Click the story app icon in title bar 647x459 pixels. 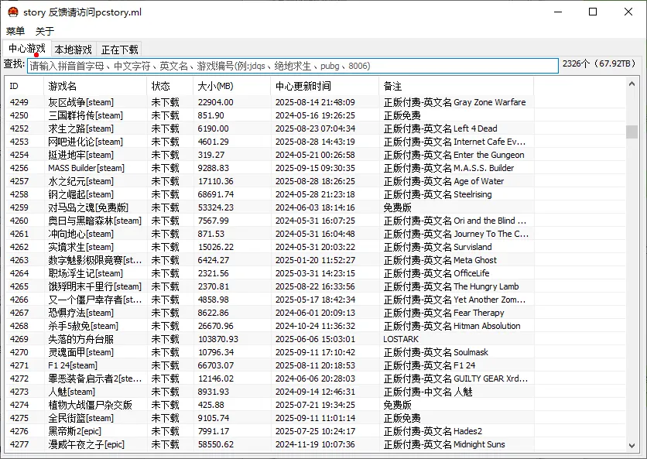(x=12, y=12)
